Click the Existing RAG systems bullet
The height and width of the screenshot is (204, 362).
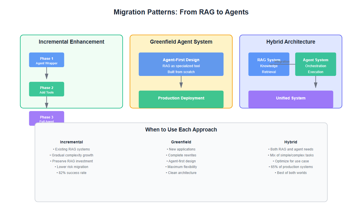(71, 149)
